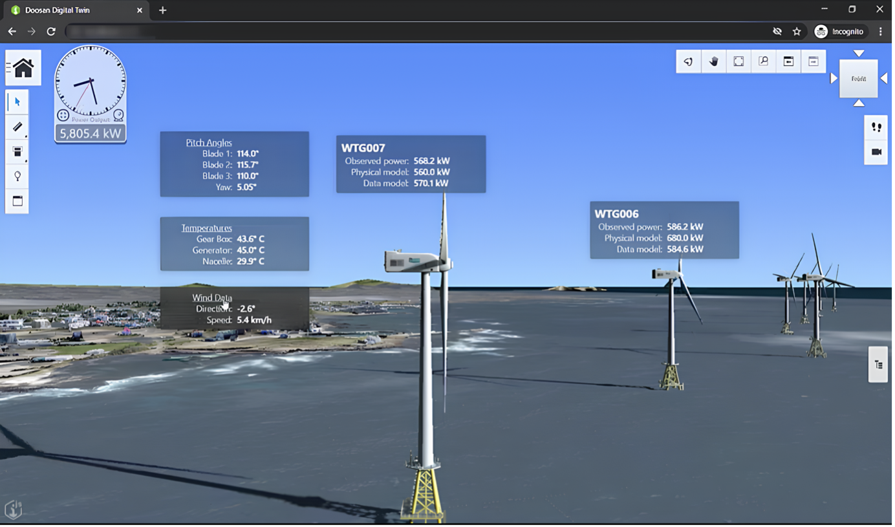Select the pan hand tool in the top toolbar
Viewport: 895px width, 527px height.
click(713, 61)
